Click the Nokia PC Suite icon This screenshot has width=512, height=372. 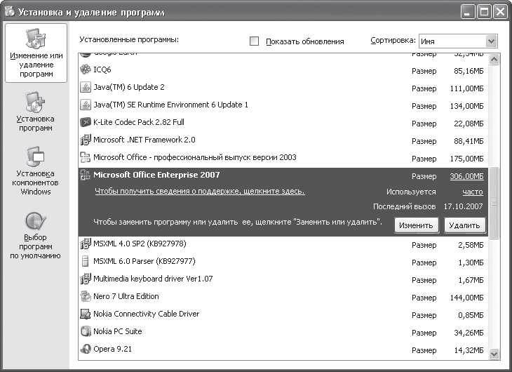86,331
